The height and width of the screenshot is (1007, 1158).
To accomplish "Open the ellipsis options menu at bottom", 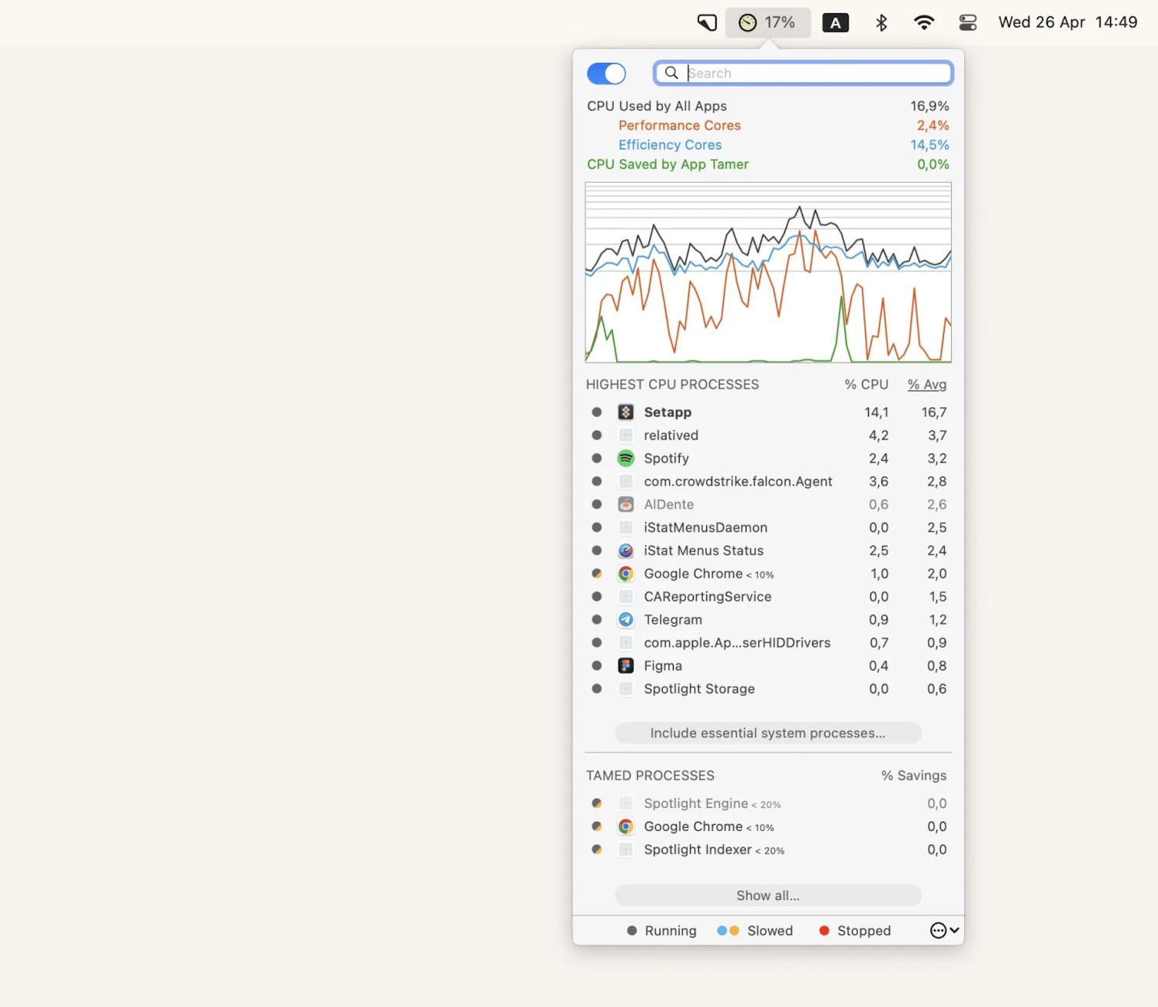I will click(945, 930).
